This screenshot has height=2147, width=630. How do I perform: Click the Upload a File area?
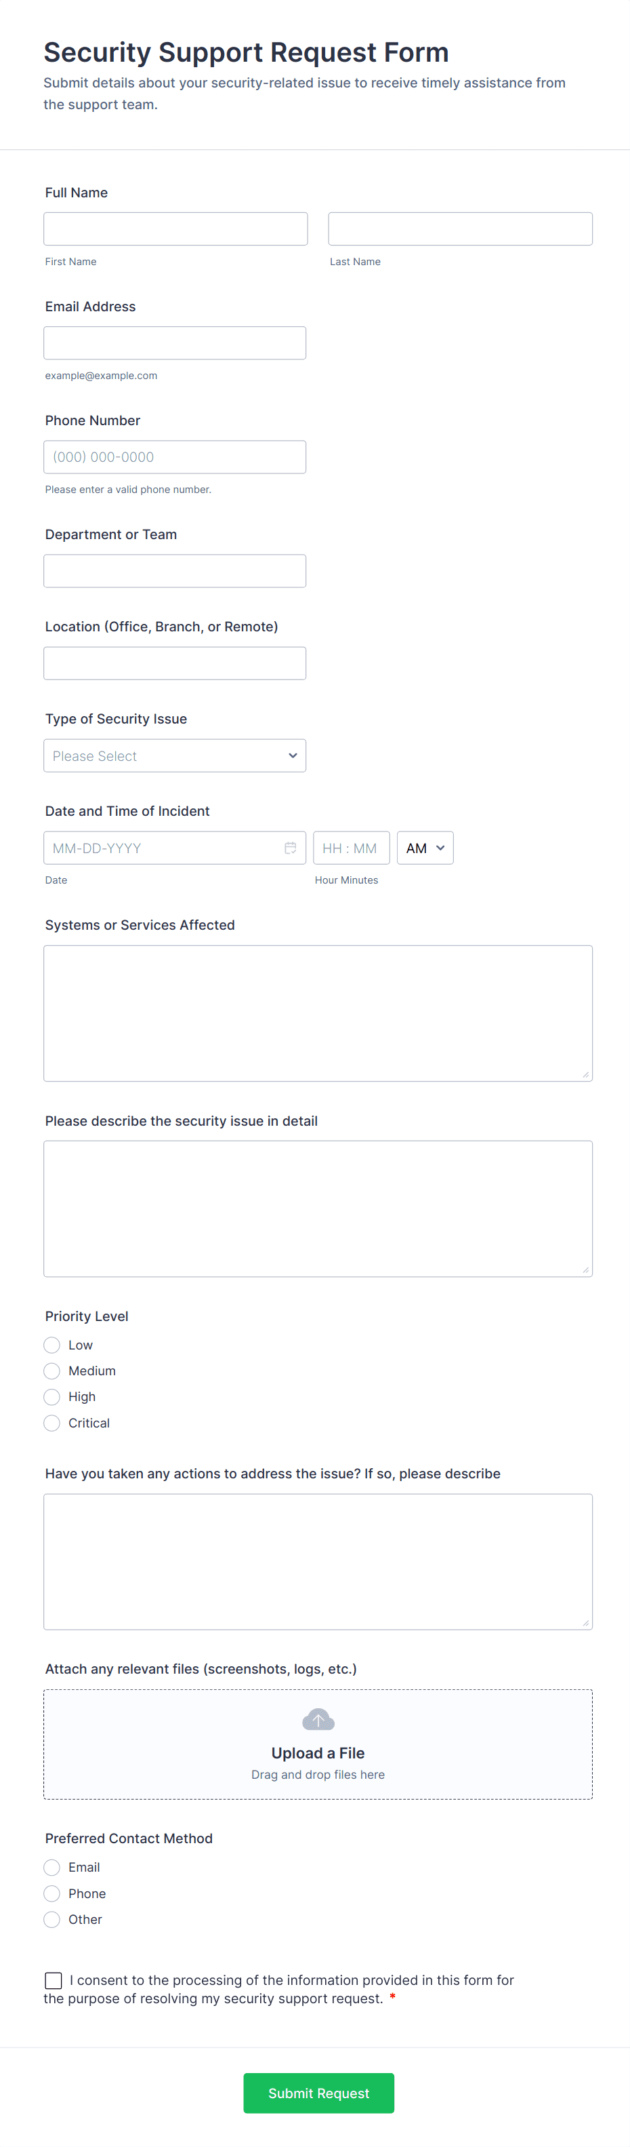point(318,1754)
